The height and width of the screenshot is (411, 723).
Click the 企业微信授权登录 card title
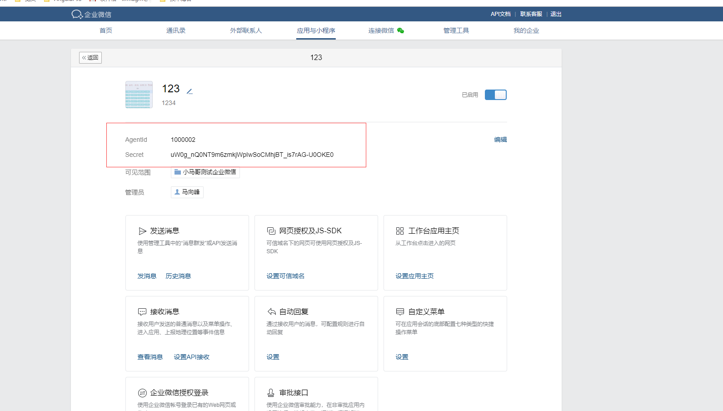(179, 393)
